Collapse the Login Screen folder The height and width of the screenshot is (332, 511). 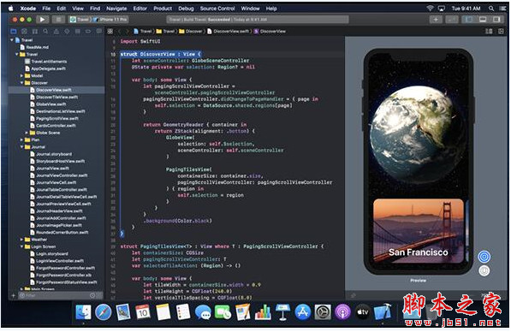[x=21, y=246]
